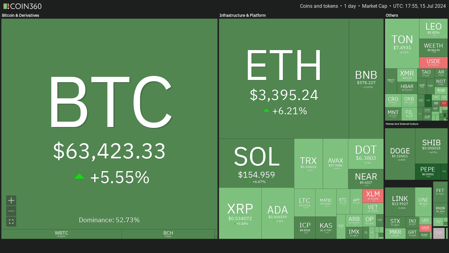Click the WBTC tile
Viewport: 449px width, 253px height.
(61, 234)
